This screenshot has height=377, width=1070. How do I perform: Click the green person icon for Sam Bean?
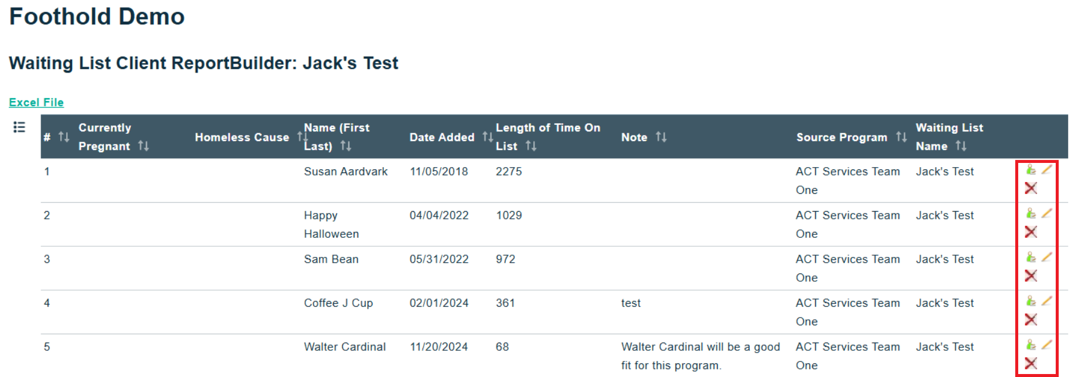click(1031, 257)
